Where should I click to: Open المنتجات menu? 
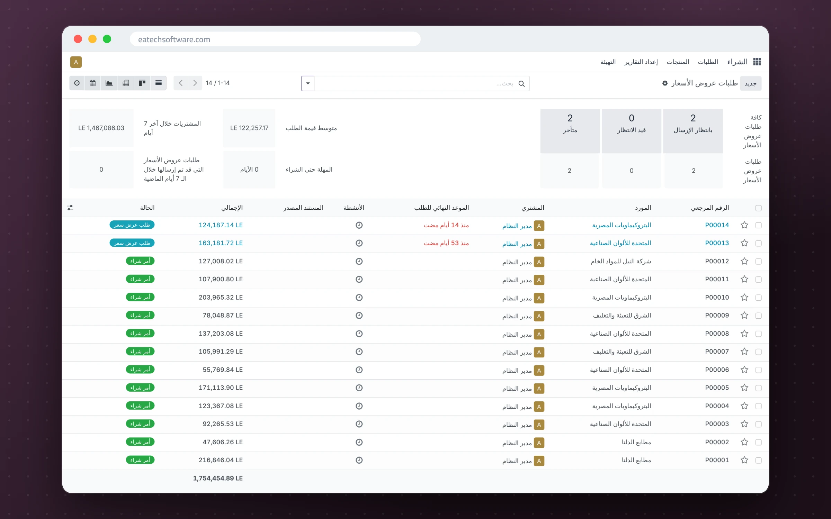point(678,62)
